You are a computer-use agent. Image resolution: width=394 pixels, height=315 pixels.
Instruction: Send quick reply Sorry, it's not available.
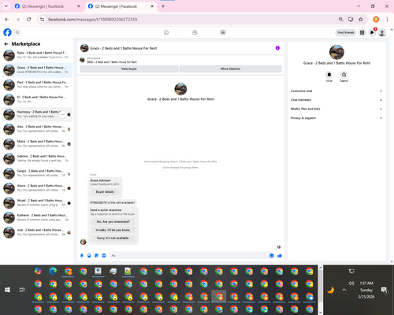(113, 238)
